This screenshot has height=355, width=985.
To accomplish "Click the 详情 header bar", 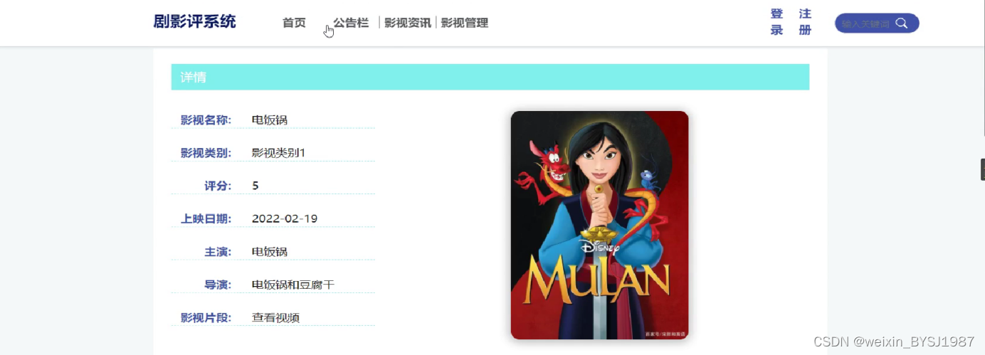I will coord(490,77).
